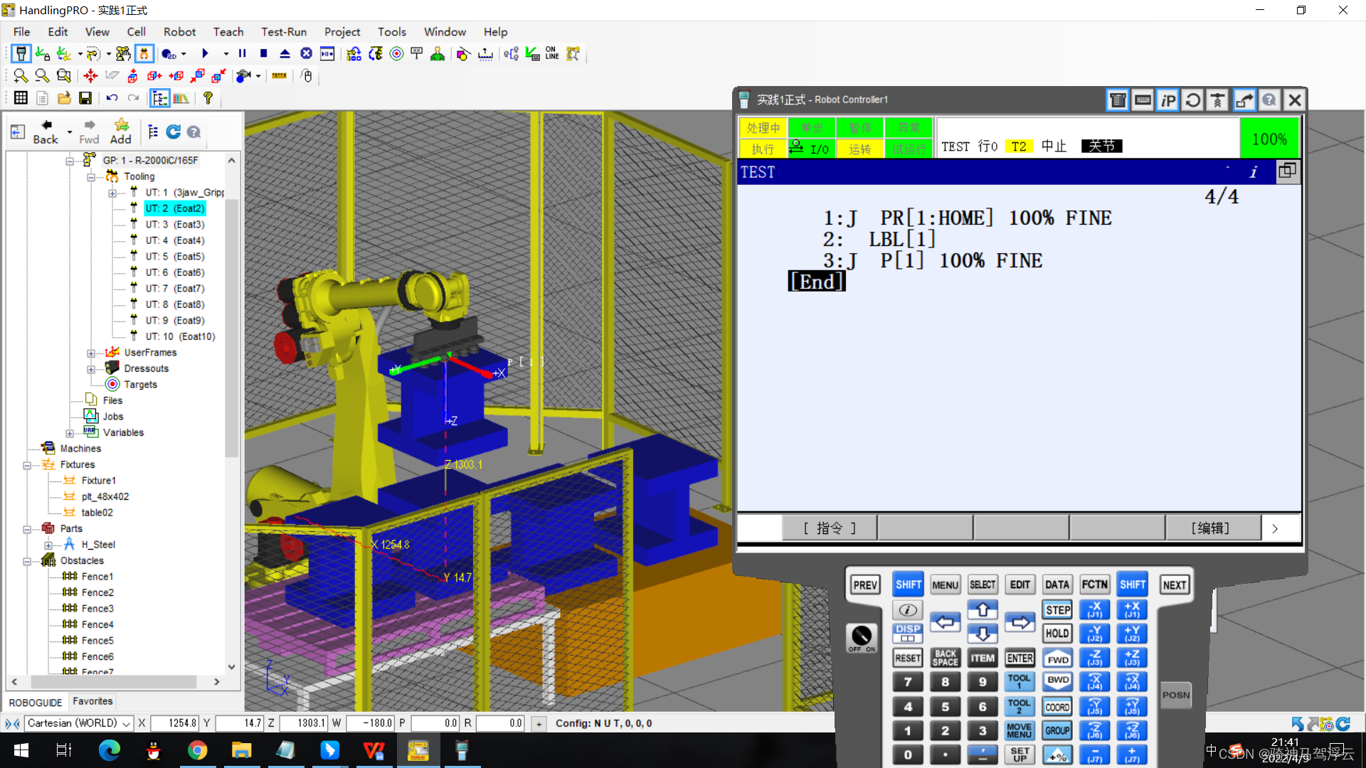Open cell folder icon in toolbar
This screenshot has width=1366, height=768.
64,98
